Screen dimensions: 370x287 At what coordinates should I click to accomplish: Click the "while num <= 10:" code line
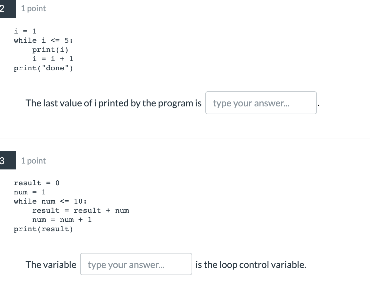(x=50, y=201)
